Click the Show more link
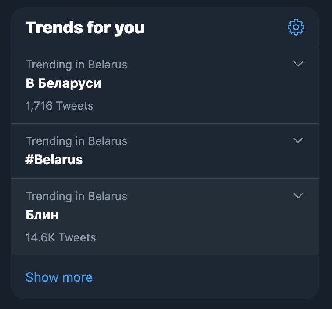This screenshot has width=332, height=309. pos(59,277)
